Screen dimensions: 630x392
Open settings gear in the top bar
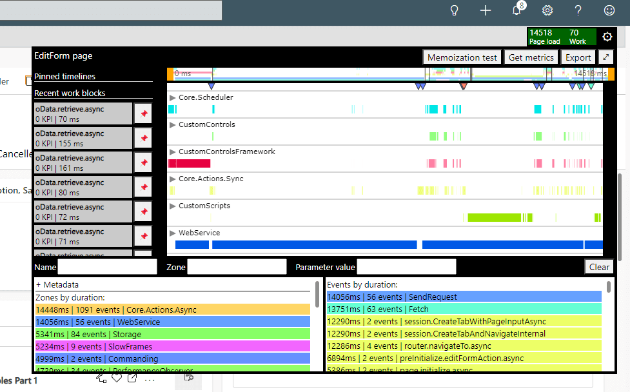click(x=547, y=10)
